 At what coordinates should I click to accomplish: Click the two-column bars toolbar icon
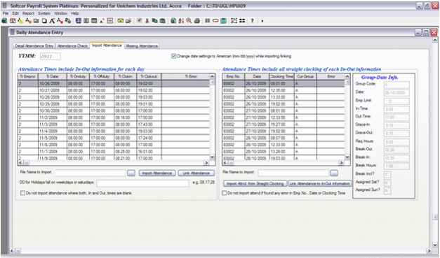click(x=208, y=21)
